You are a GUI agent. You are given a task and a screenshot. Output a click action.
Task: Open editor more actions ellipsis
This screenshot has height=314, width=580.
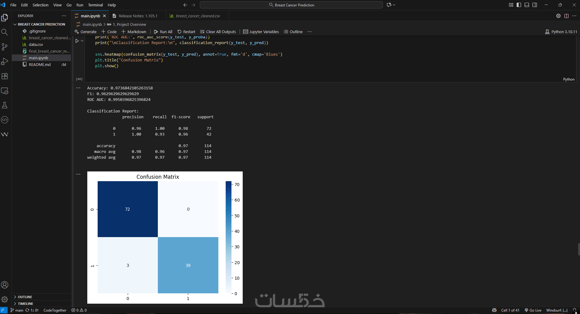574,16
